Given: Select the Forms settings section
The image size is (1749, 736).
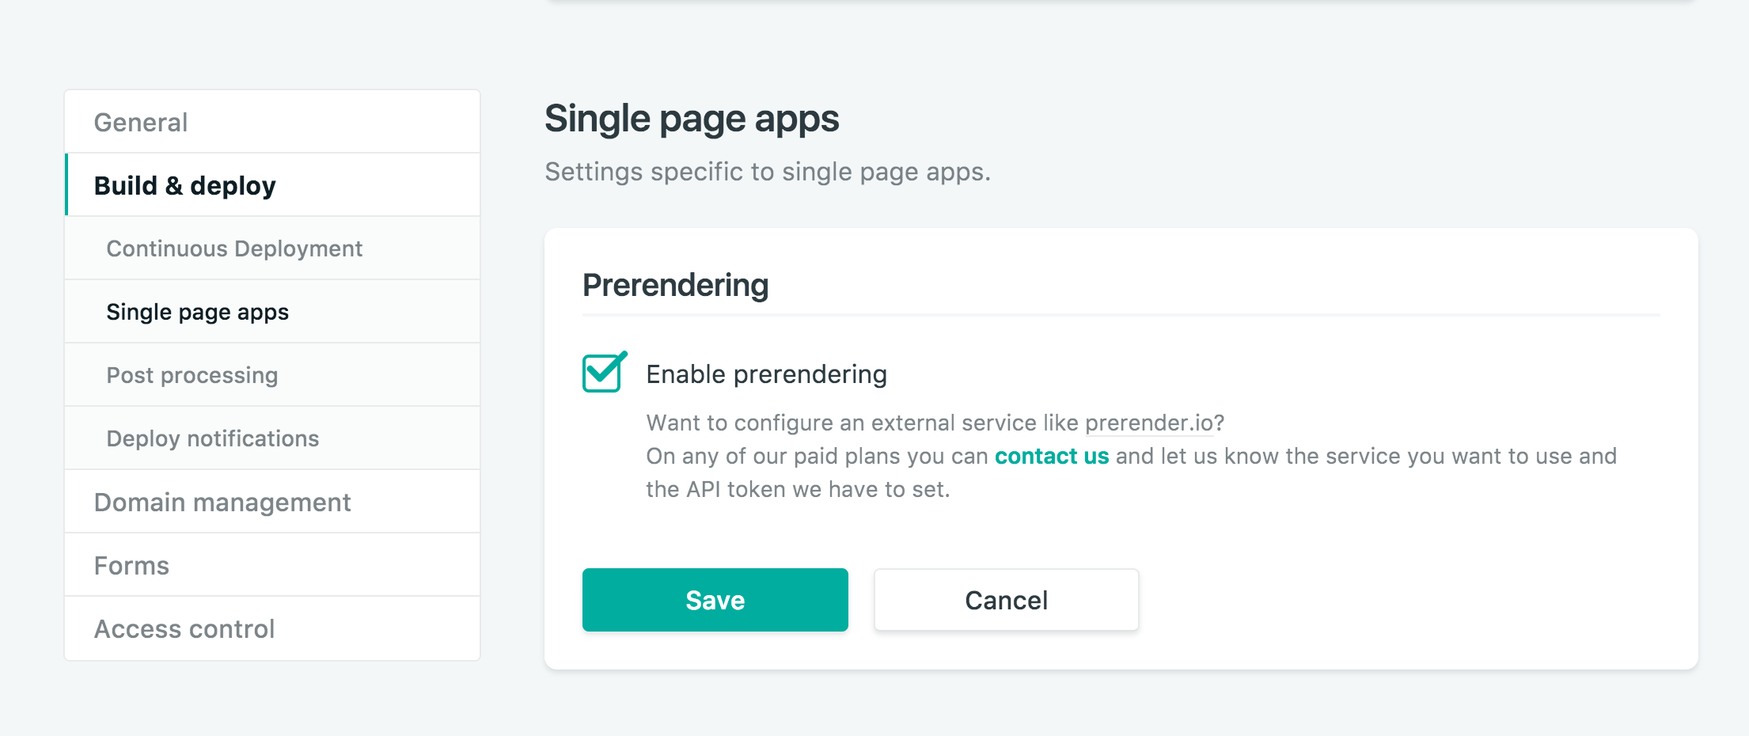Looking at the screenshot, I should coord(131,564).
